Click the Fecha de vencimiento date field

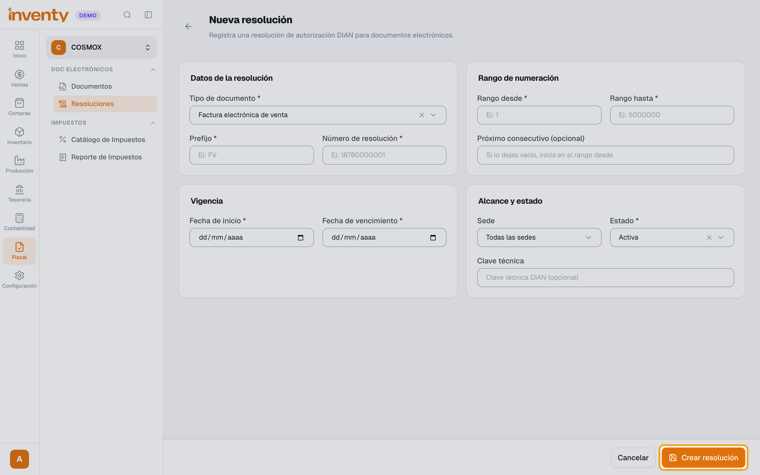(x=384, y=237)
